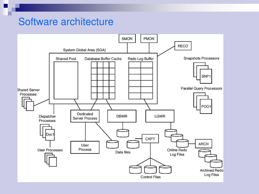Select the Dedicated Server Process box
Viewport: 259px width, 194px height.
pos(85,116)
